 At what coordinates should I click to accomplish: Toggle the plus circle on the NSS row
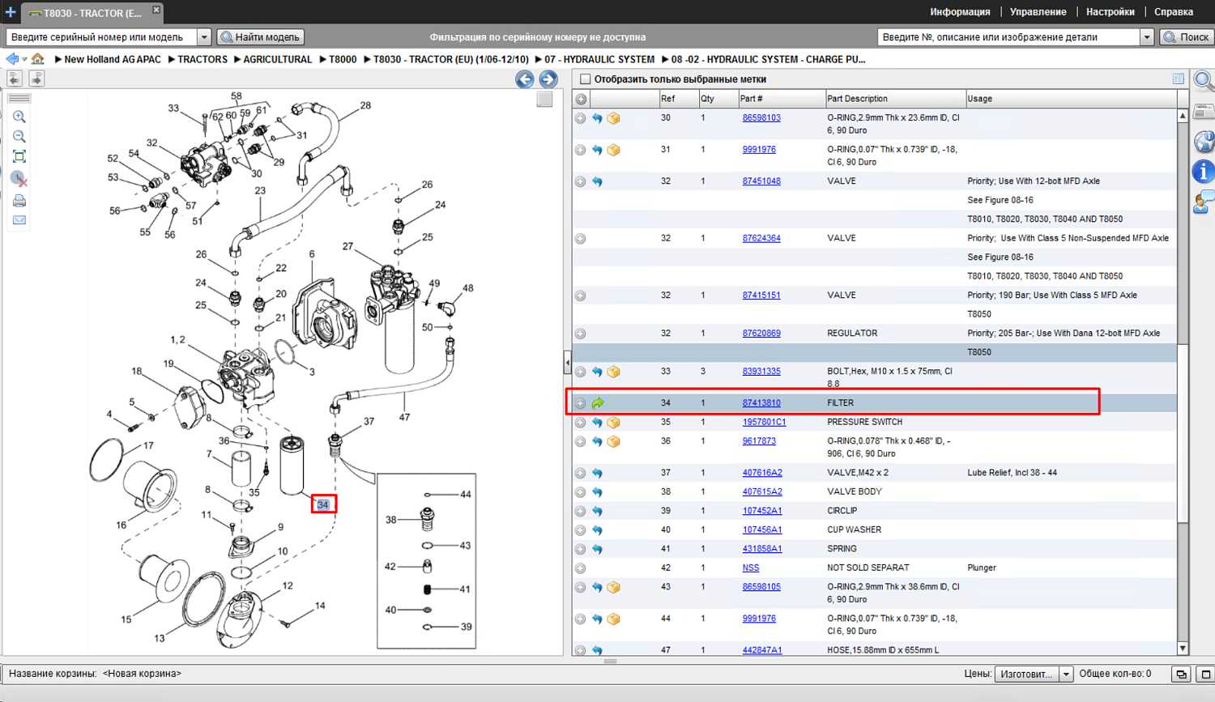pos(581,568)
